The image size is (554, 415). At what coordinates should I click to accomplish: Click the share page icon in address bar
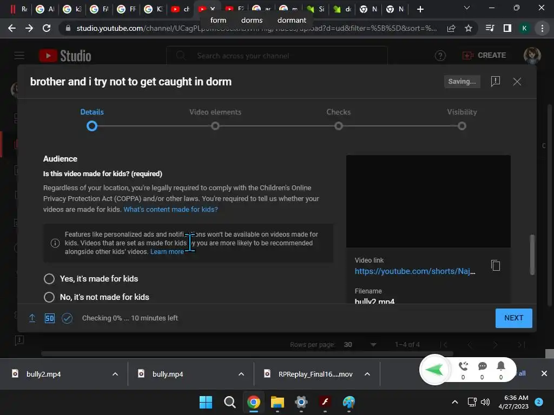451,28
